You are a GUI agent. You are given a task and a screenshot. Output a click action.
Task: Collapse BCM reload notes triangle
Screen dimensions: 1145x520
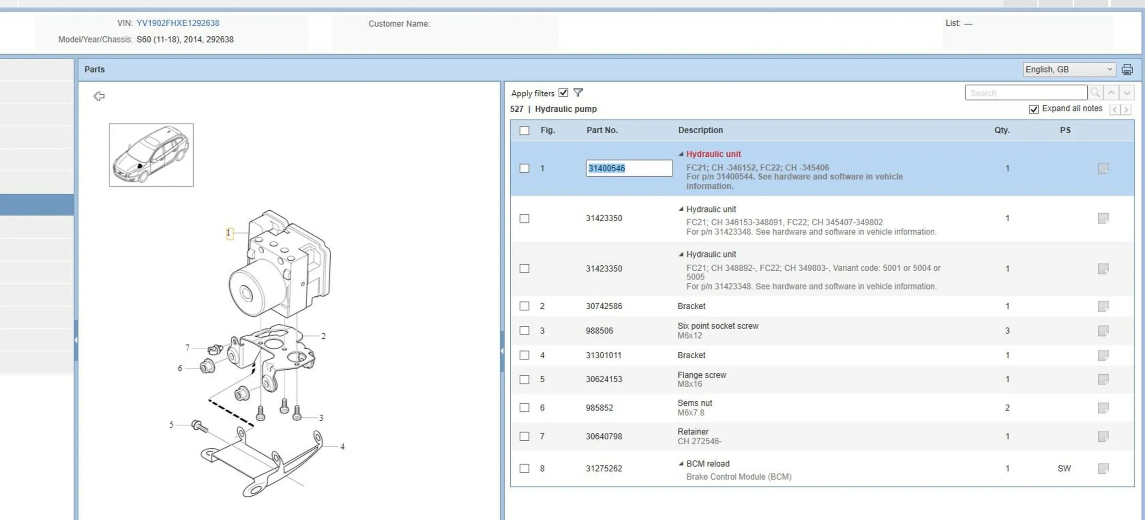(x=681, y=464)
